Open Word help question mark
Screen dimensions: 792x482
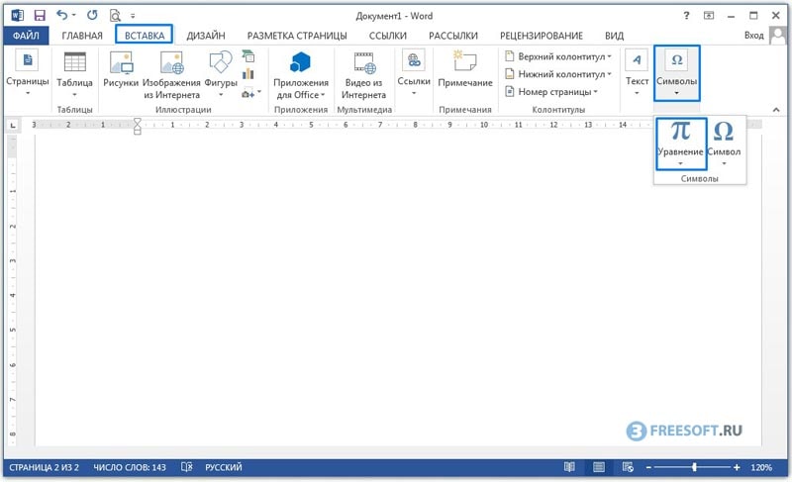point(686,16)
